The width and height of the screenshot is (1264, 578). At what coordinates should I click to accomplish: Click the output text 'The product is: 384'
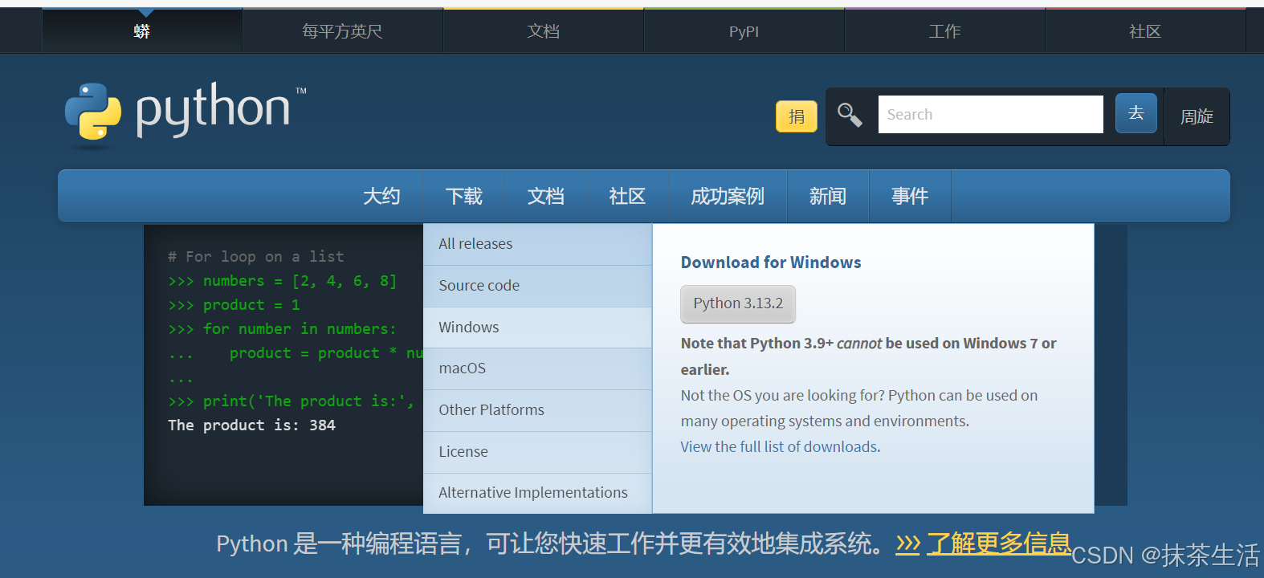[251, 425]
